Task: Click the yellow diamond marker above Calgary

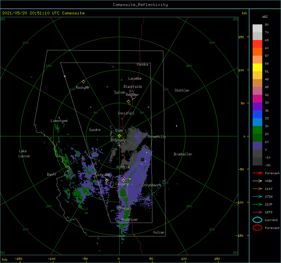Action: pos(123,180)
